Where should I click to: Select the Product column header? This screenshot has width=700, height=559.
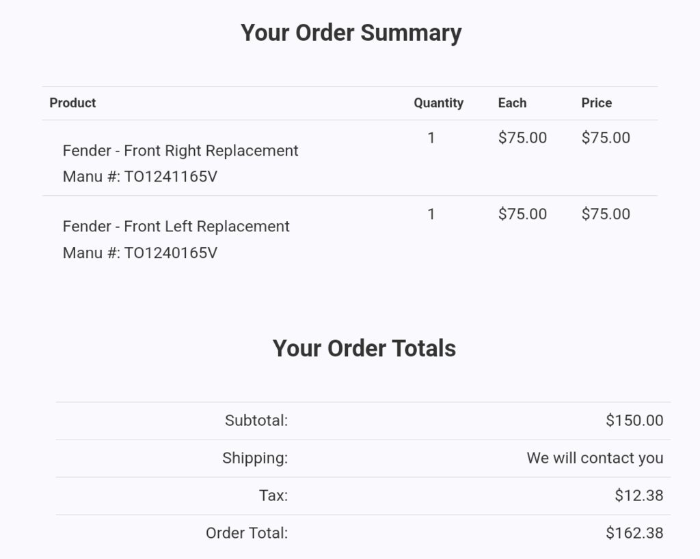(72, 103)
